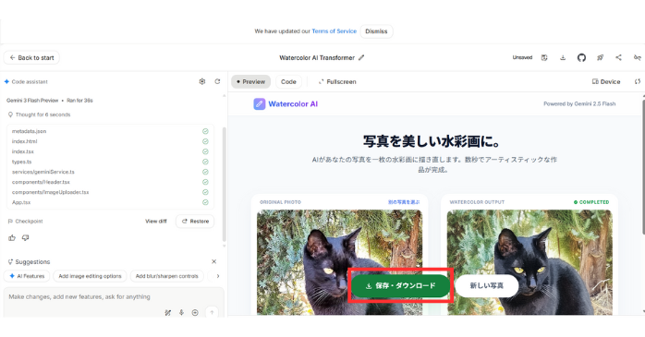Click the App.tsx file row

coord(110,202)
